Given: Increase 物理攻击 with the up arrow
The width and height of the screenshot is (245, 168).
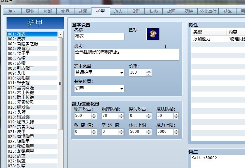Looking at the screenshot, I should click(x=94, y=114).
